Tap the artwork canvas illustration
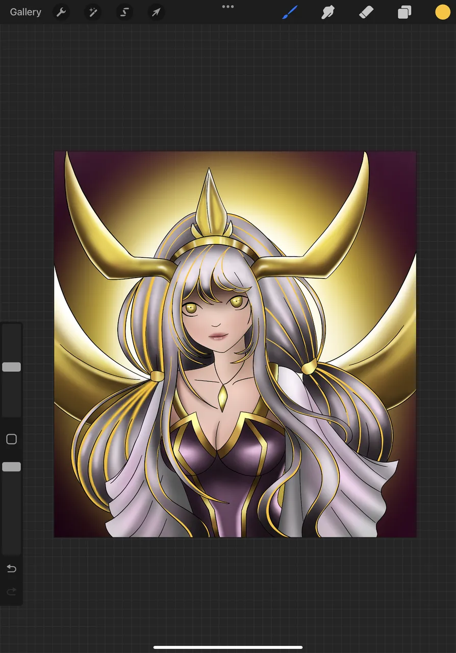 [235, 344]
